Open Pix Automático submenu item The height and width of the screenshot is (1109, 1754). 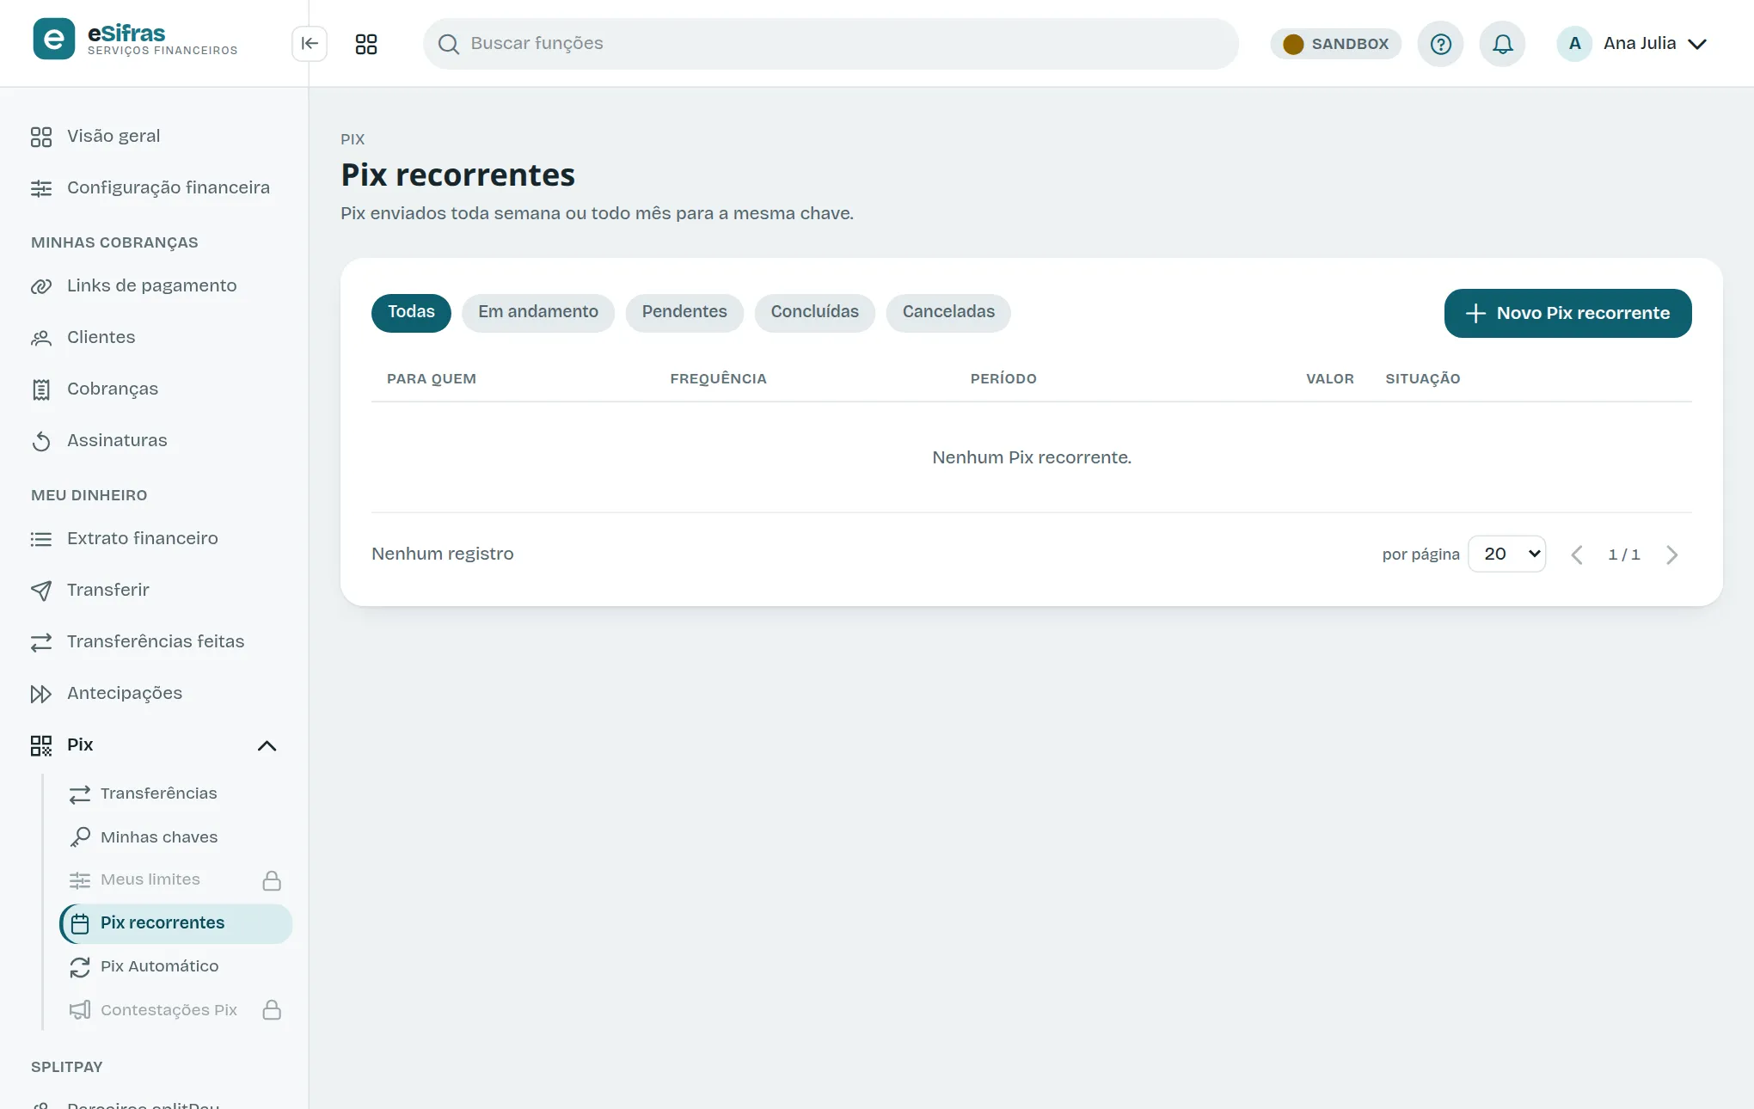[176, 966]
